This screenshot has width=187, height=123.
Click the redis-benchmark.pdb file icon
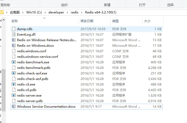14,68
